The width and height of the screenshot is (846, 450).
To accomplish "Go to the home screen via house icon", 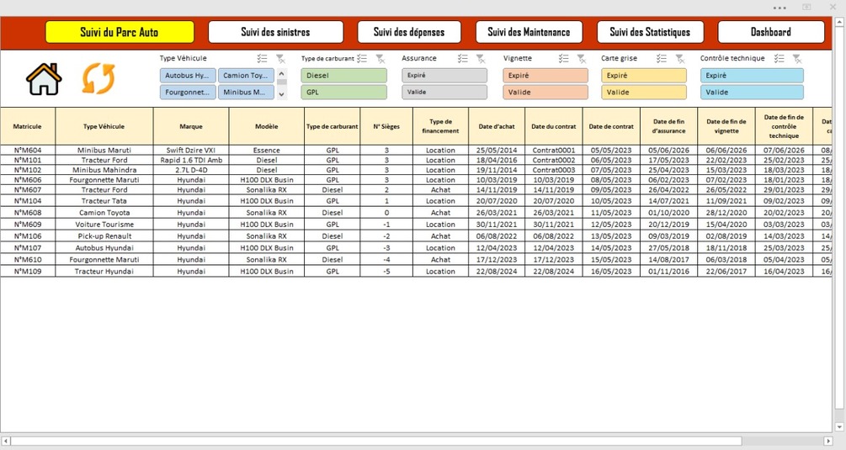I will 44,79.
